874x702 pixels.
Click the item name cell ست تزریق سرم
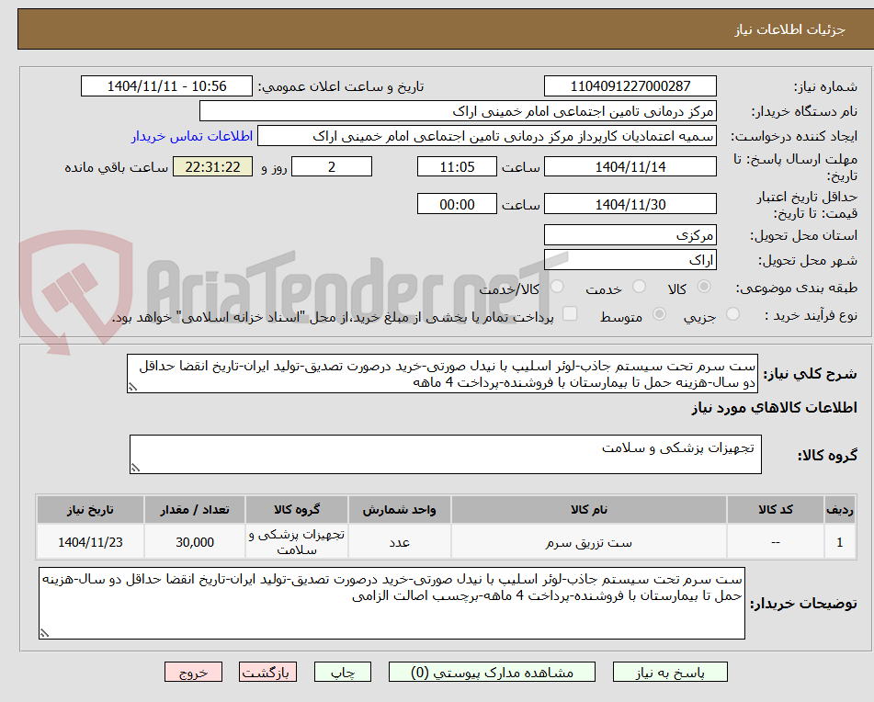589,542
